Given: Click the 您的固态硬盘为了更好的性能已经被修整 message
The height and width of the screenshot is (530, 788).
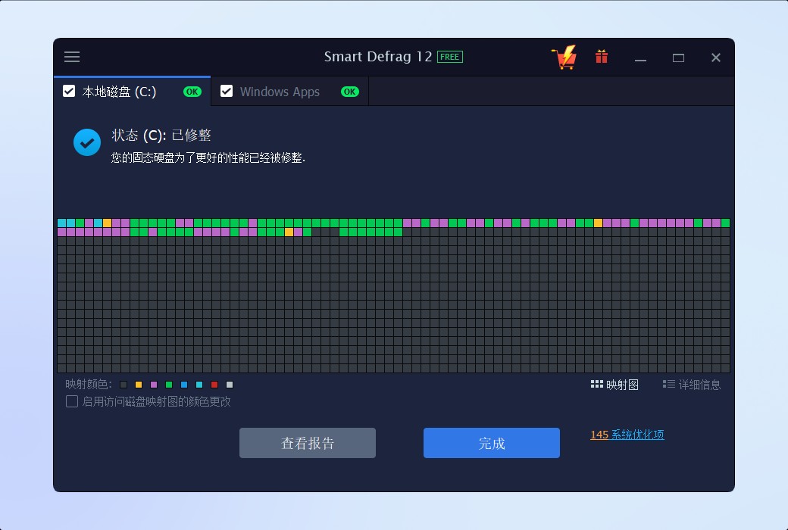Looking at the screenshot, I should 208,157.
